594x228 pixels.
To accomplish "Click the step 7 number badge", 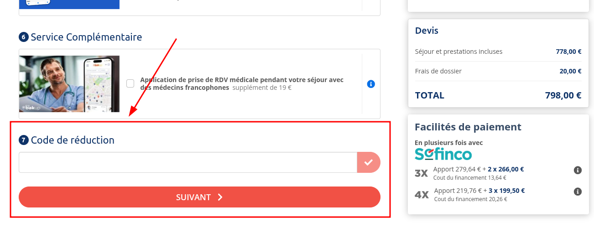I will click(24, 140).
